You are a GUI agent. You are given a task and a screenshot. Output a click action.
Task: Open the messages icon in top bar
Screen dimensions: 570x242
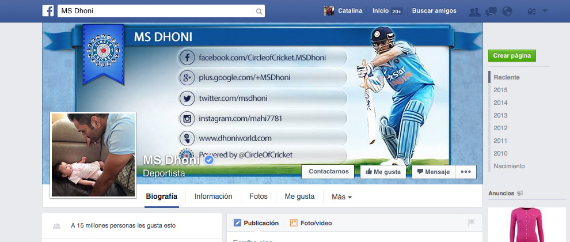pos(491,12)
